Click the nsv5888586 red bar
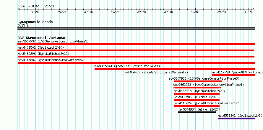Image resolution: width=263 pixels, height=130 pixels. 197,100
